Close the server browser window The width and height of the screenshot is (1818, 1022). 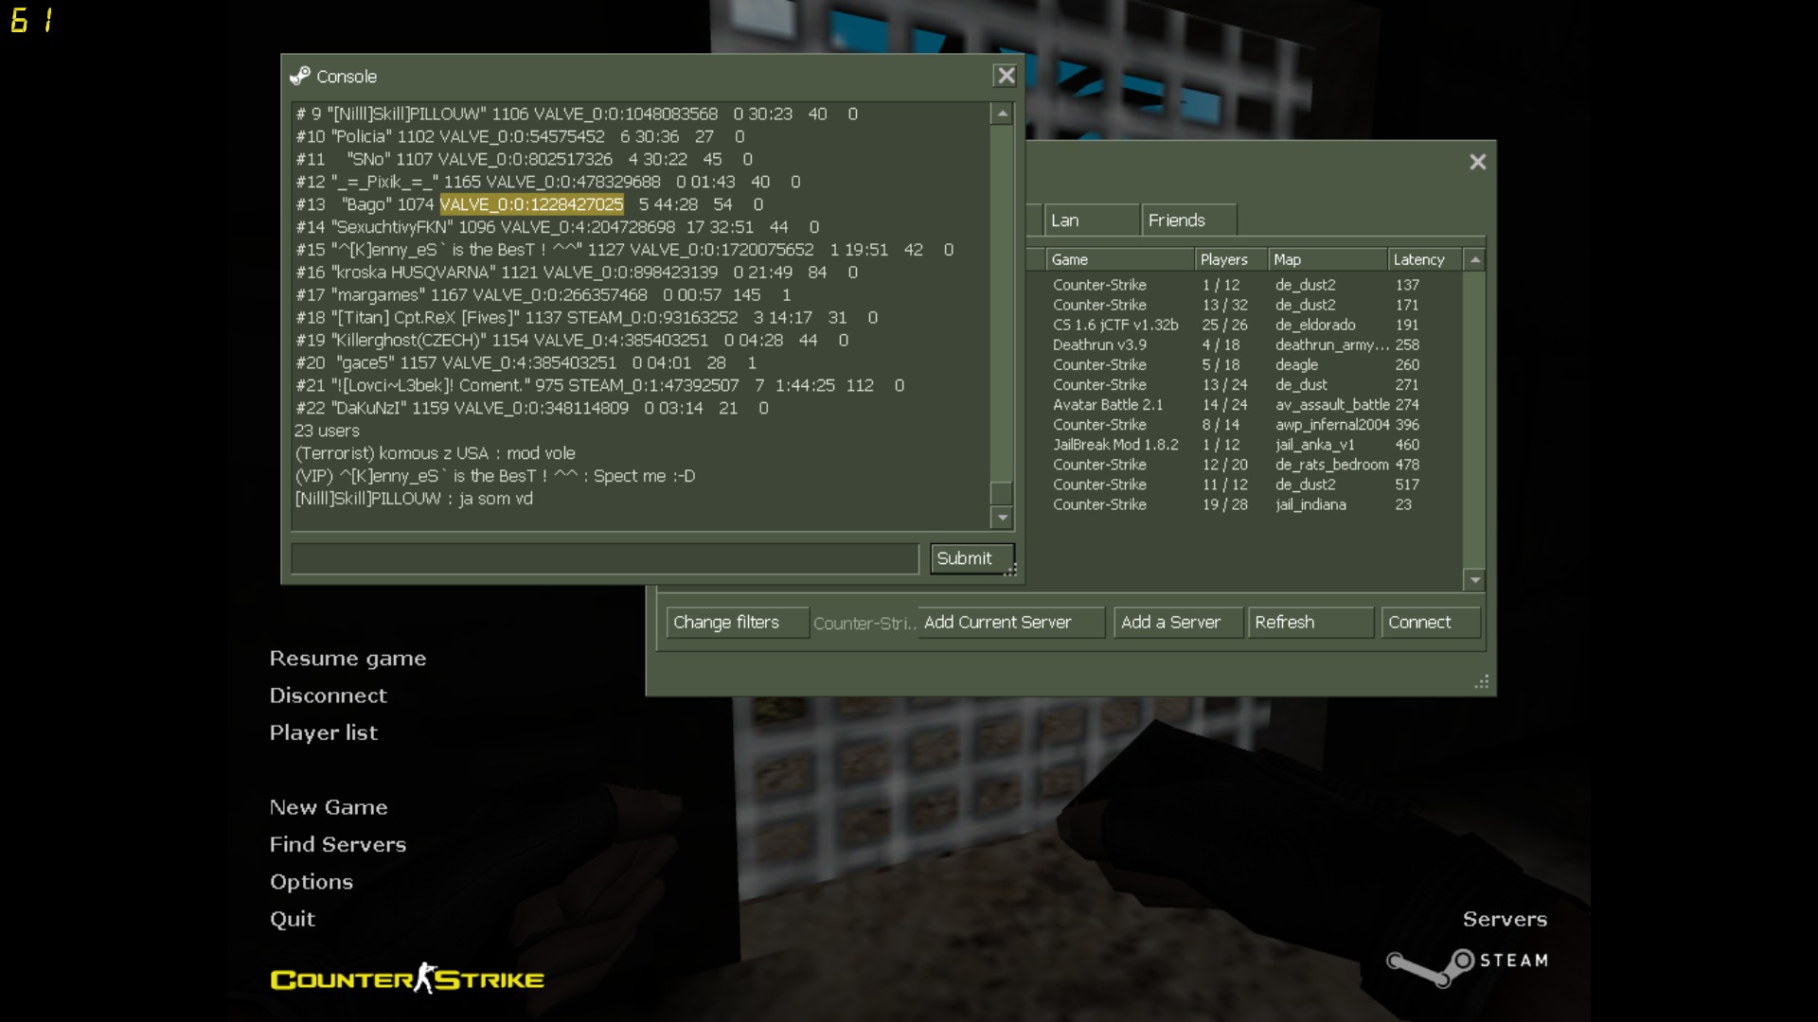click(1477, 162)
